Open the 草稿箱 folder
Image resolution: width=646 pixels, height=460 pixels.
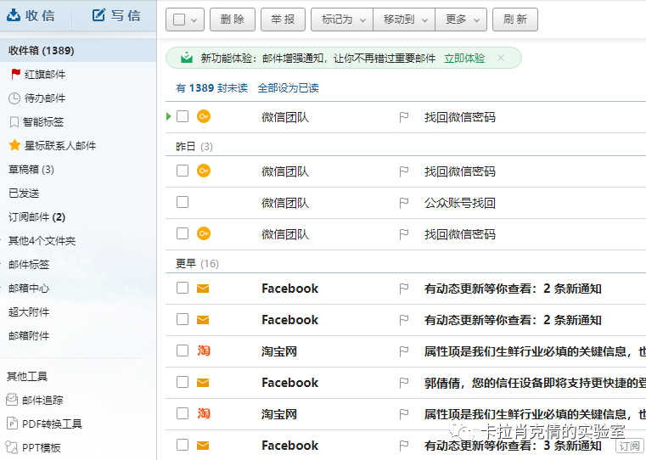(31, 170)
